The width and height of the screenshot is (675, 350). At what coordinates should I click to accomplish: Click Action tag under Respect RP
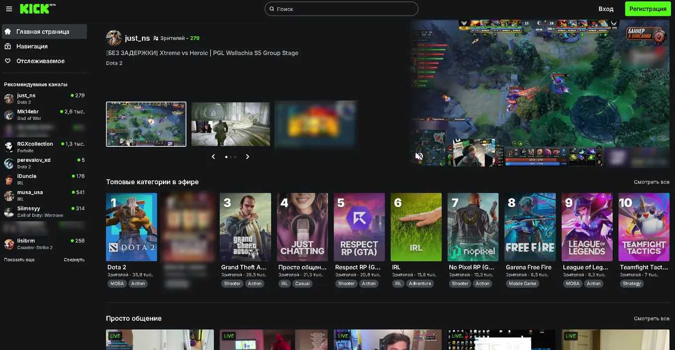[369, 283]
